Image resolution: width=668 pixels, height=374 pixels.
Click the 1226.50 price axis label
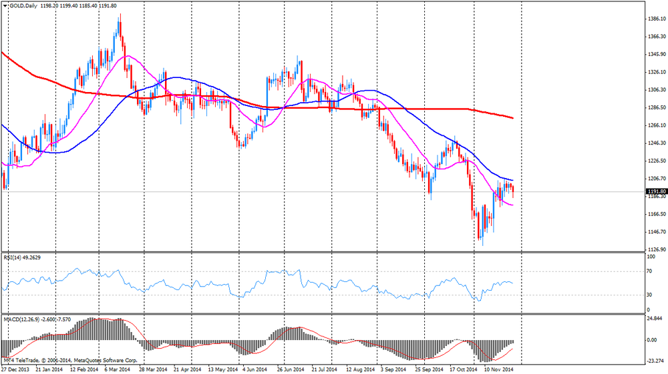coord(657,161)
